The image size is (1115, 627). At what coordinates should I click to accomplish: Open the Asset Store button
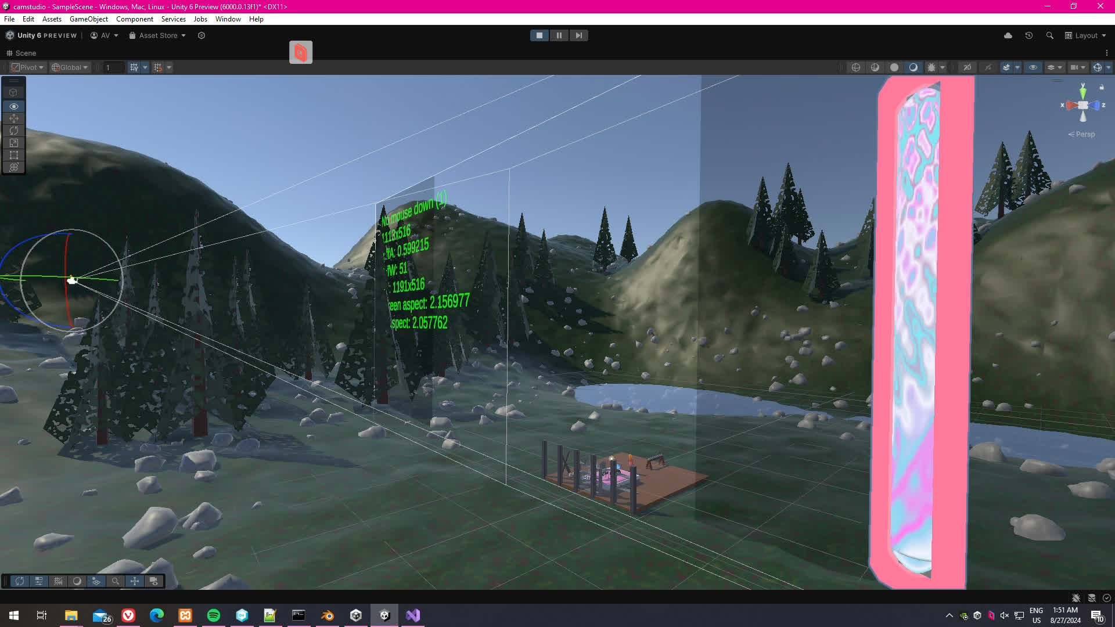coord(157,35)
